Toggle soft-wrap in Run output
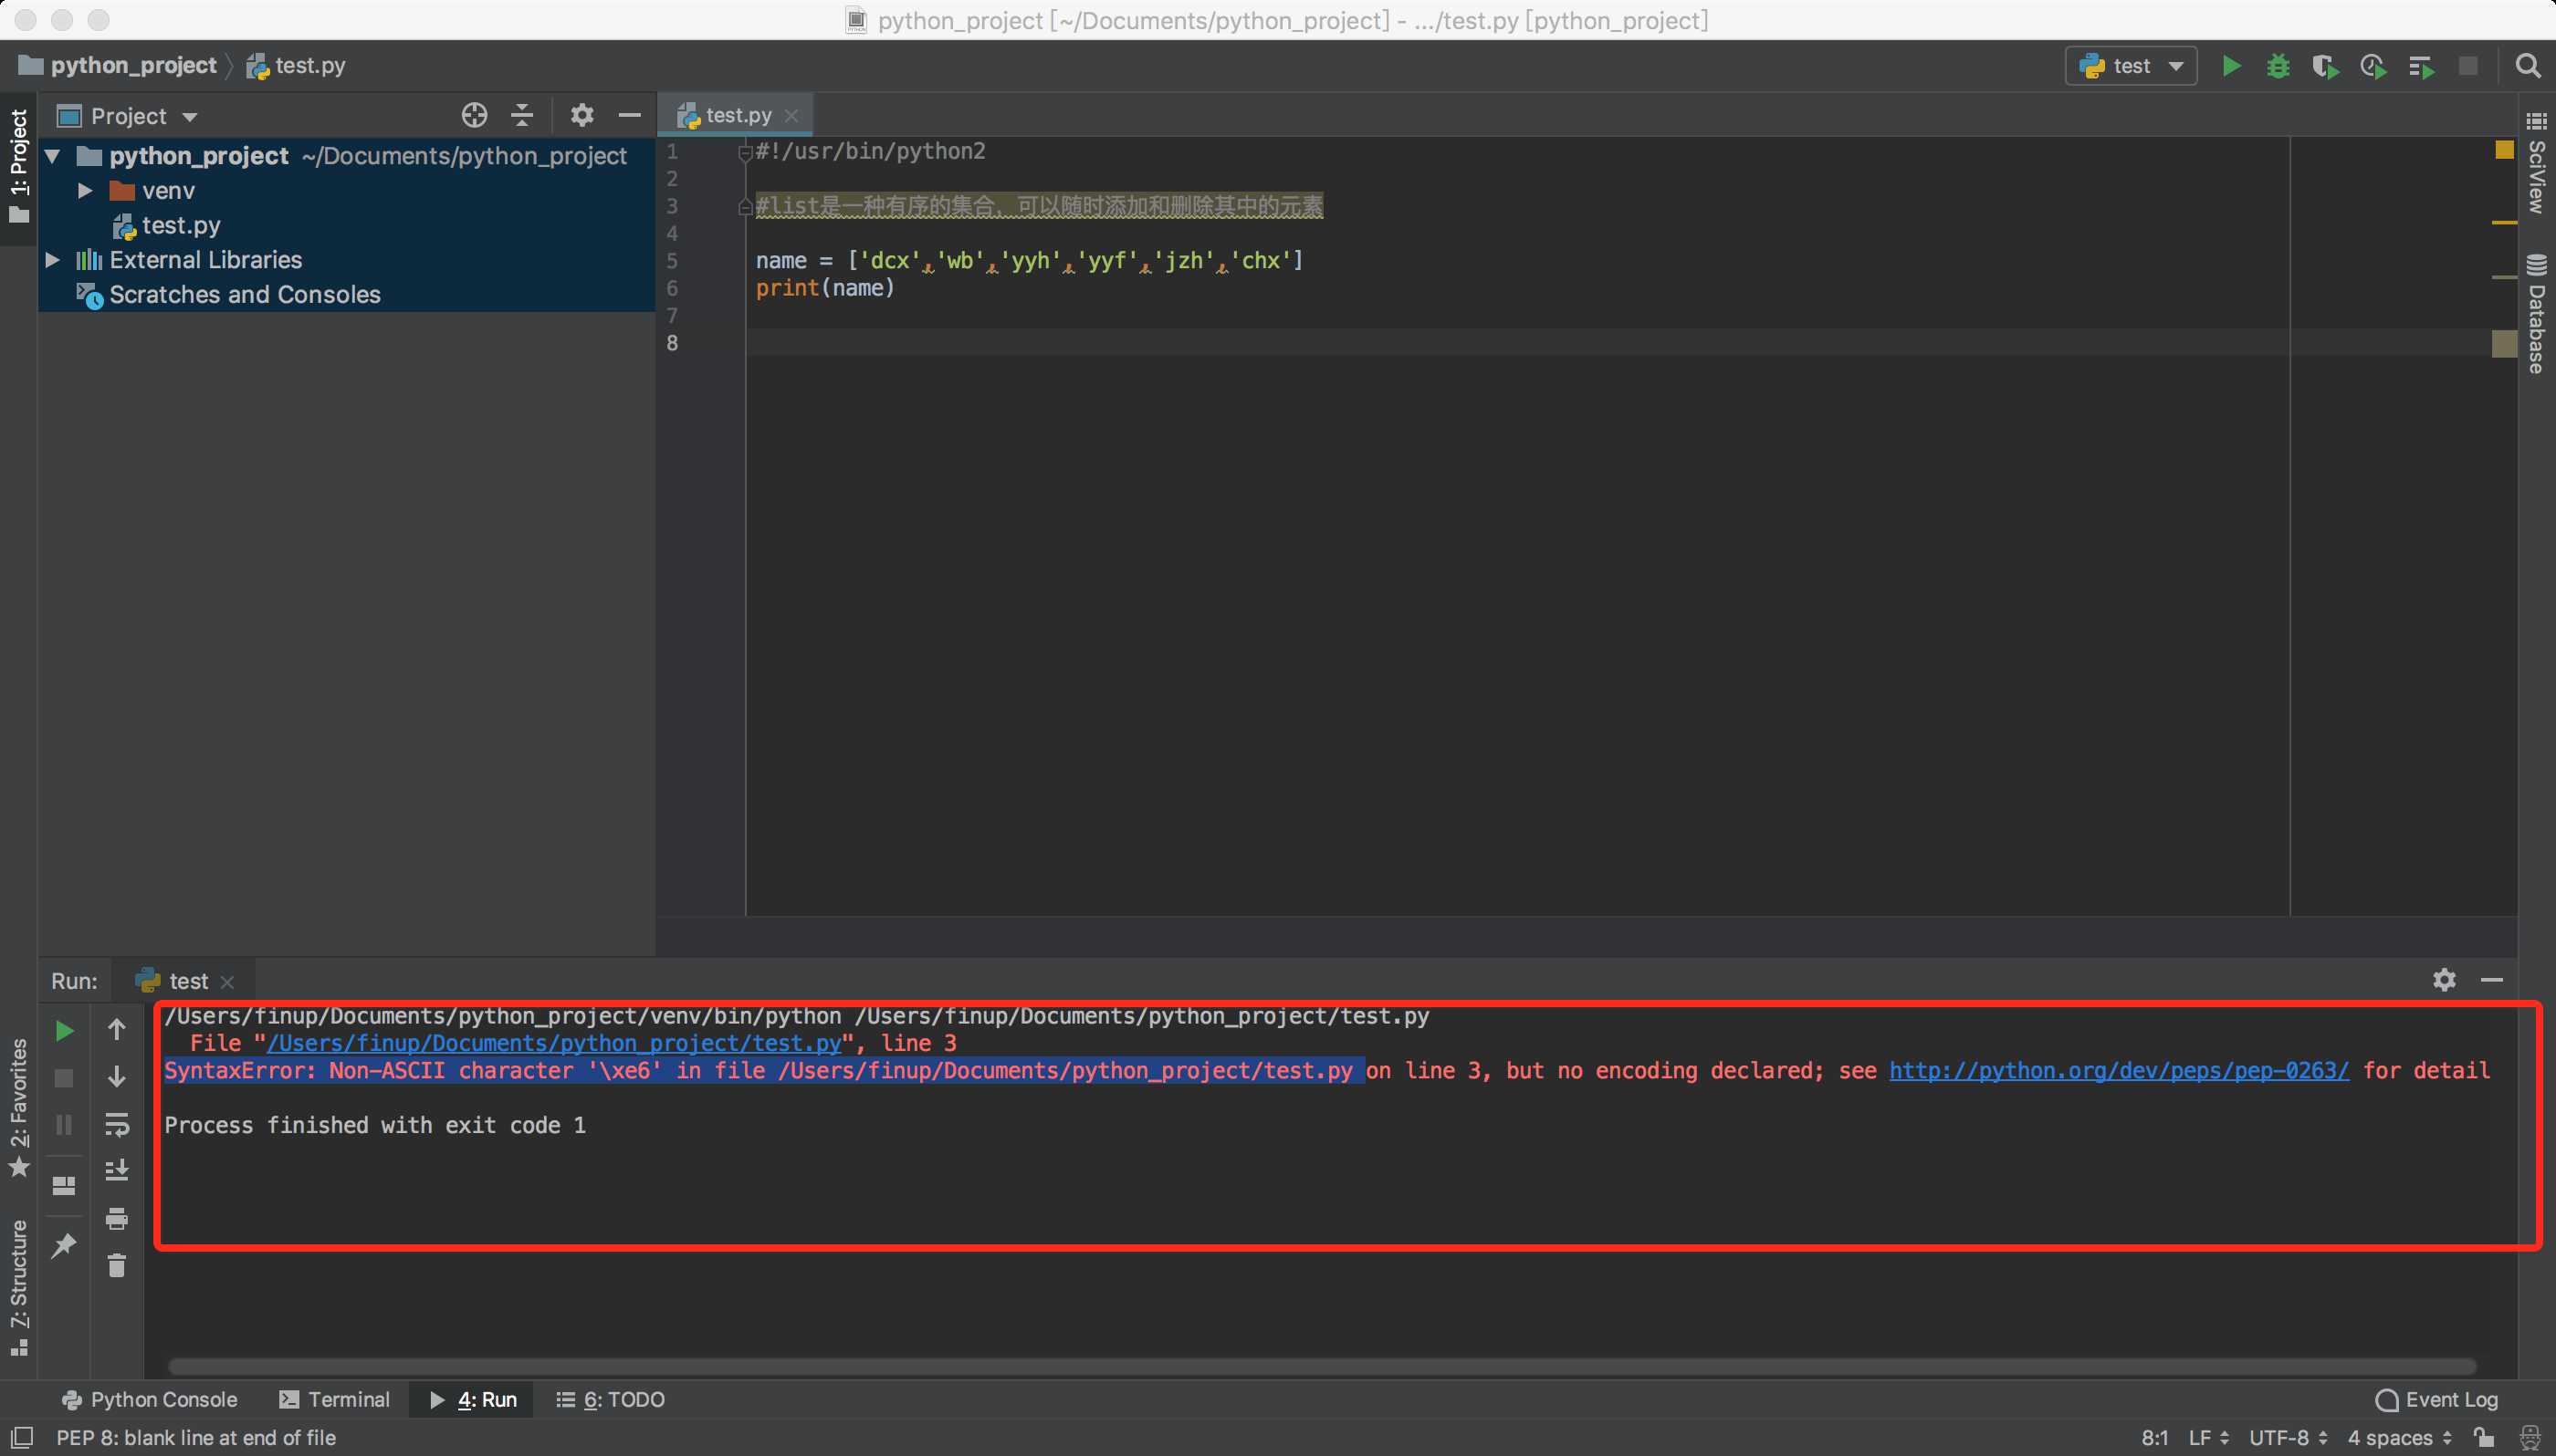 [116, 1124]
